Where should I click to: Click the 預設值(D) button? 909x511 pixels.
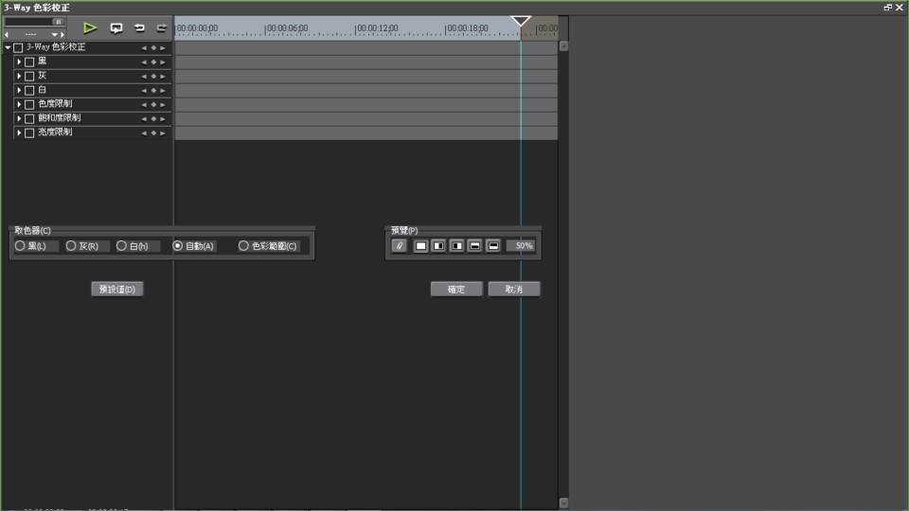pyautogui.click(x=117, y=290)
